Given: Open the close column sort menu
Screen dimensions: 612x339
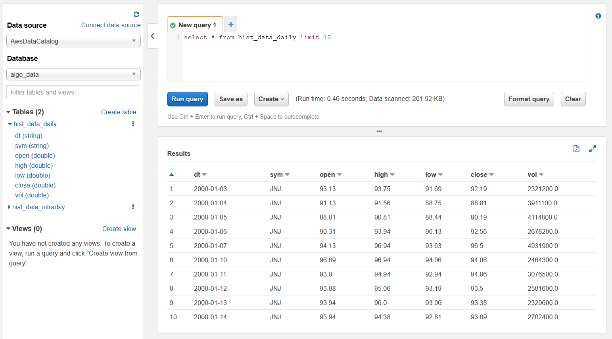Looking at the screenshot, I should pyautogui.click(x=491, y=175).
